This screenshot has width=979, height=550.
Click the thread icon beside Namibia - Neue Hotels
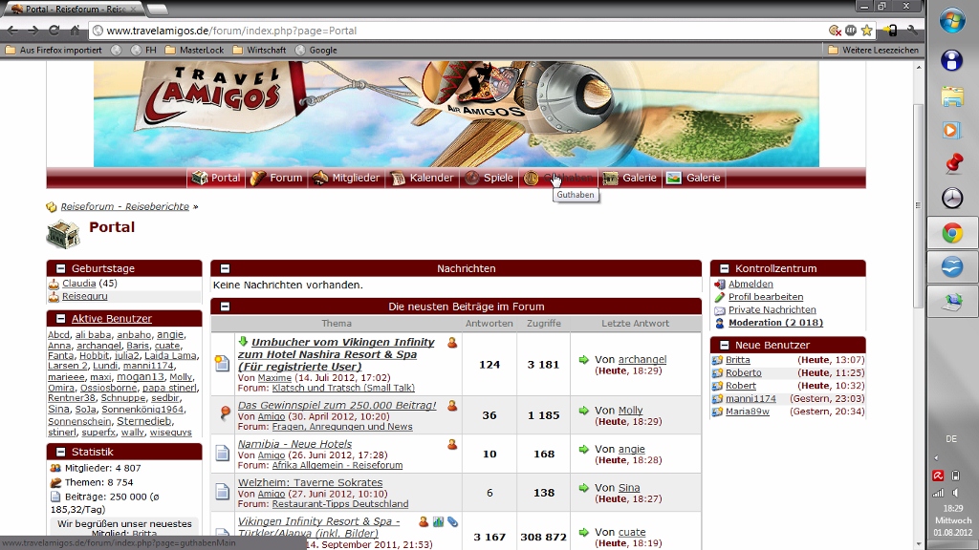tap(222, 454)
